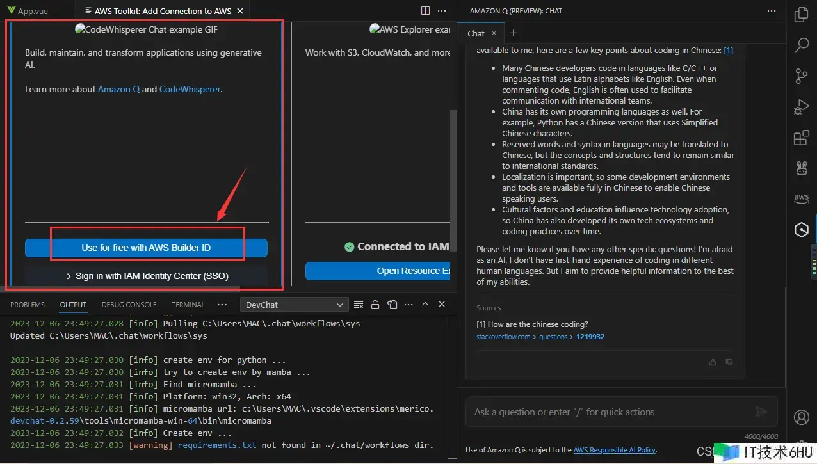This screenshot has height=464, width=817.
Task: Give thumbs up to Amazon Q answer
Action: pyautogui.click(x=713, y=362)
